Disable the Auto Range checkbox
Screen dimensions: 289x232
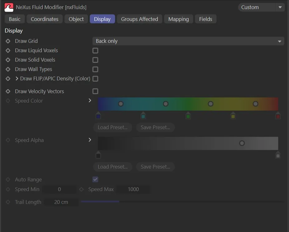tap(95, 179)
